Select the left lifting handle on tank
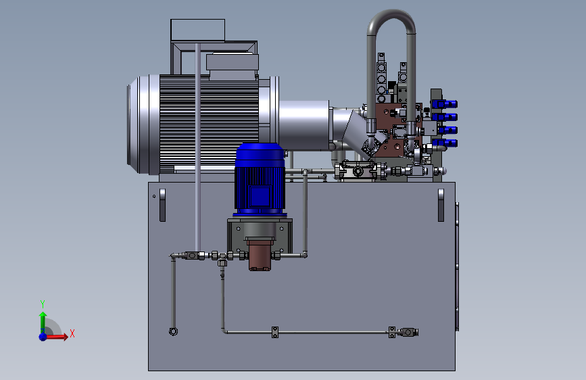This screenshot has width=586, height=380. 162,205
